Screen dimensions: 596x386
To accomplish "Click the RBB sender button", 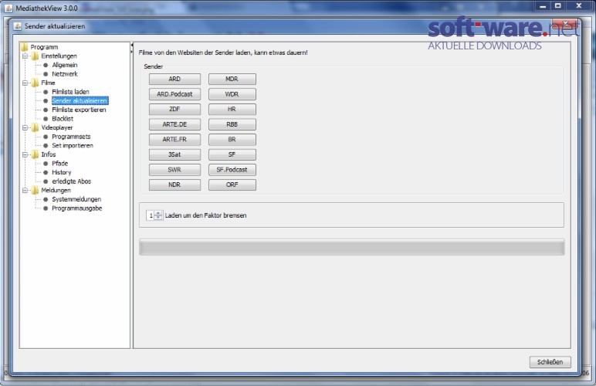I will tap(232, 124).
